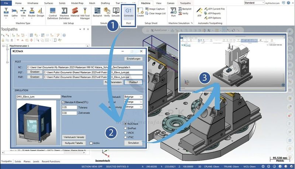
Task: Expand the Maschinengruppe-1 tree node
Action: coord(3,46)
